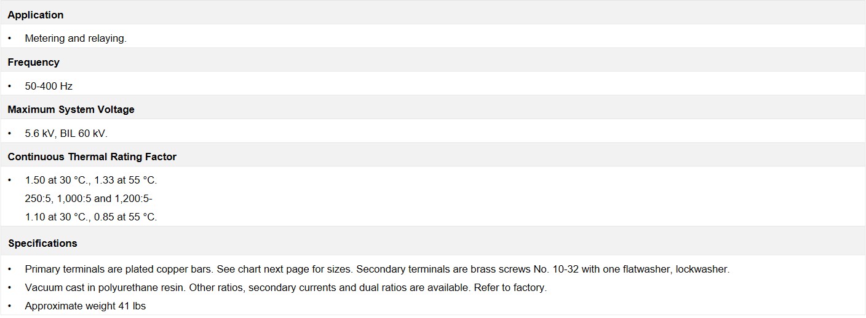Select the 'Approximate weight 41 lbs' line
Viewport: 866px width, 318px height.
[x=85, y=306]
